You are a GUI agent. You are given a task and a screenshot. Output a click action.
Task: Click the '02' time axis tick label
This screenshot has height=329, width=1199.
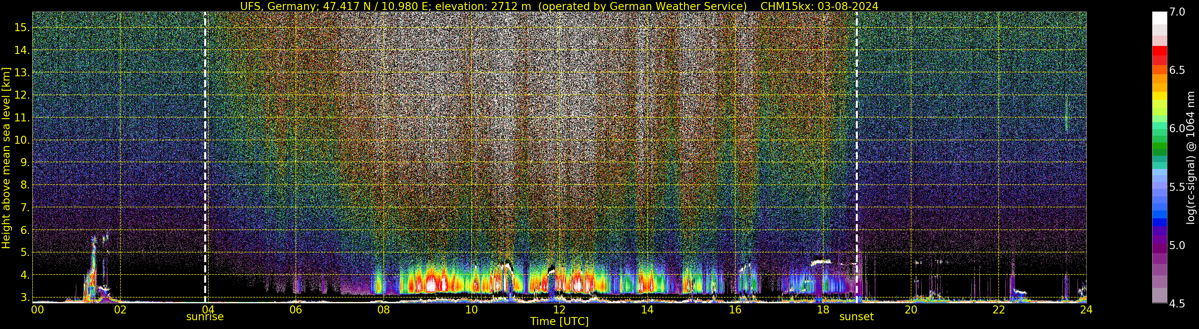120,310
